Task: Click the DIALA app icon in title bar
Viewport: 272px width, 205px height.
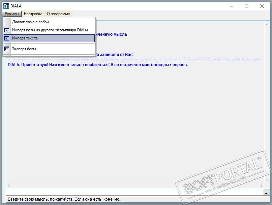Action: [x=6, y=6]
